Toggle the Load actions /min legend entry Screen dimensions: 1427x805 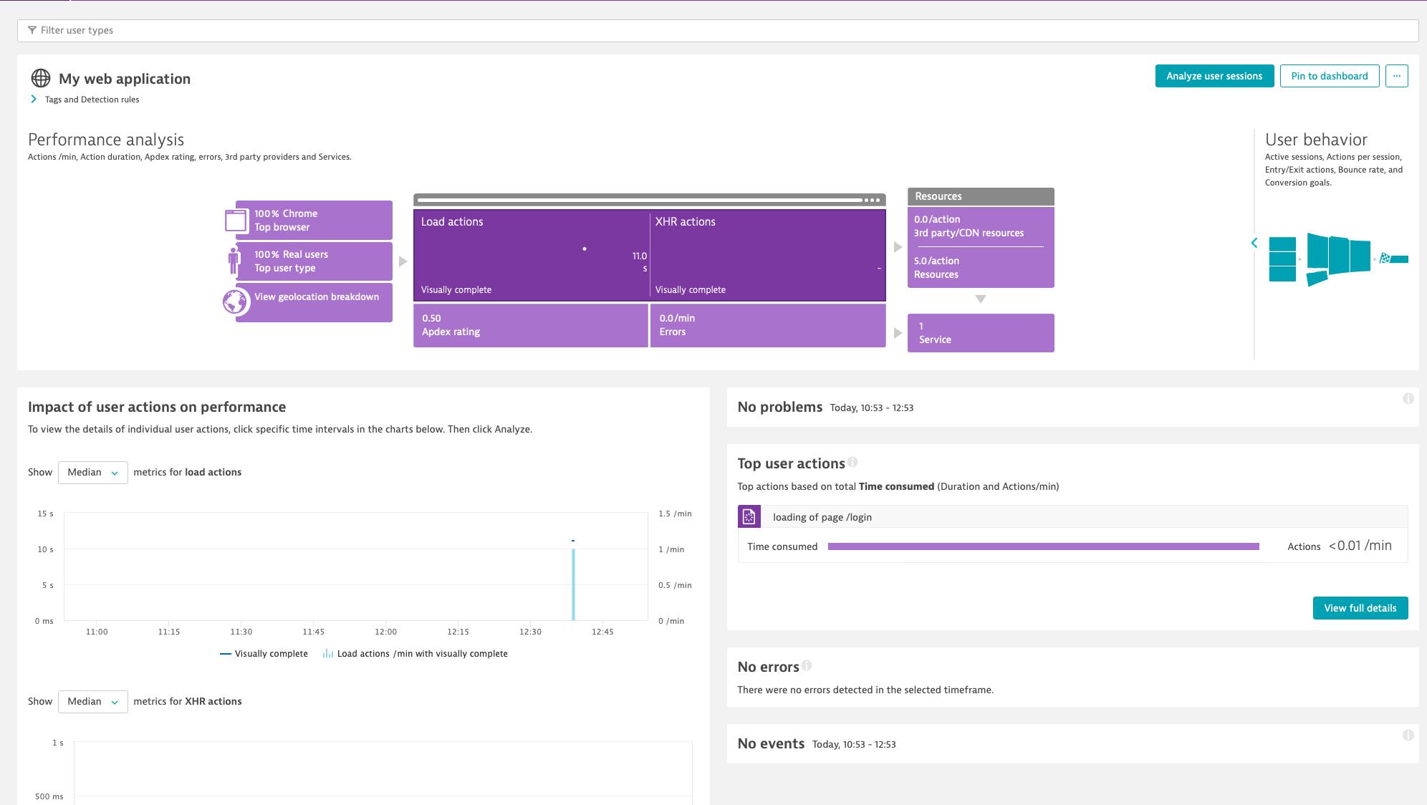[418, 653]
